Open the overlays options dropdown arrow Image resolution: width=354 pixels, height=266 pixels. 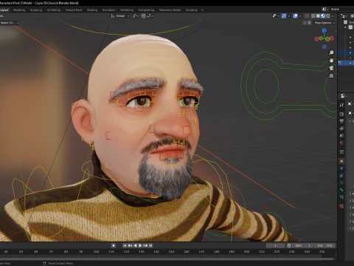(300, 16)
